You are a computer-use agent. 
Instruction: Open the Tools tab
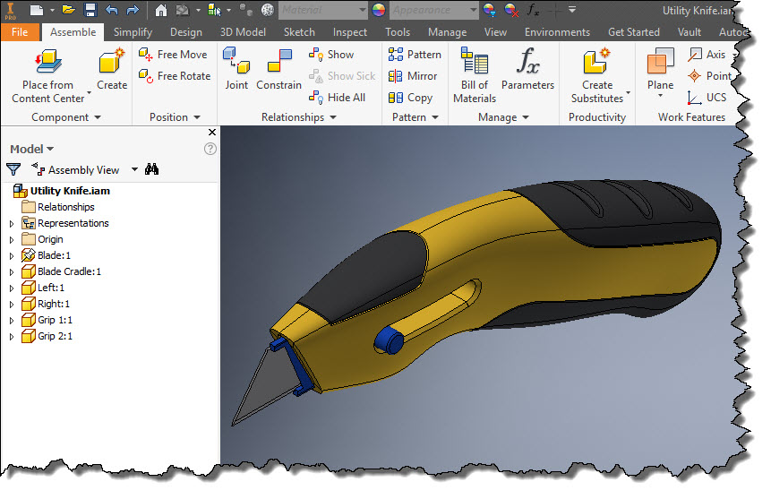tap(398, 32)
